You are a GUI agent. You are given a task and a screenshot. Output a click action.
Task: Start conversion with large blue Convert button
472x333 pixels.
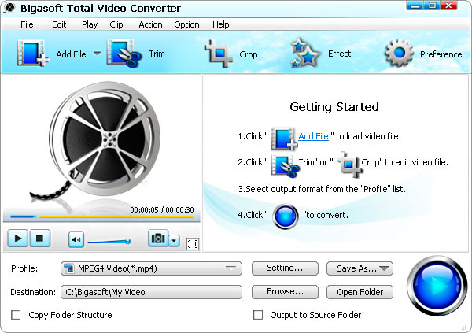click(437, 285)
